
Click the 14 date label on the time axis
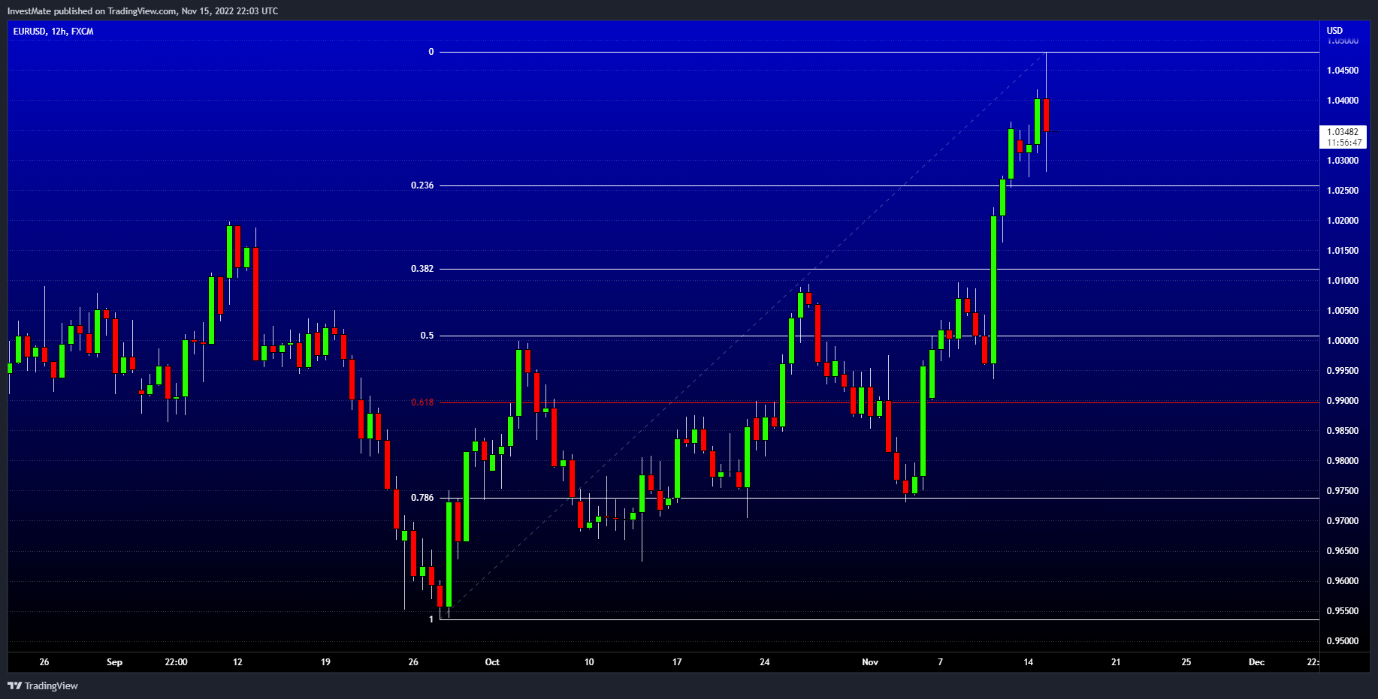click(1029, 662)
